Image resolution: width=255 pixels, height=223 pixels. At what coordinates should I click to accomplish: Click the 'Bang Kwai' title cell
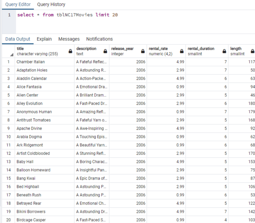45,178
